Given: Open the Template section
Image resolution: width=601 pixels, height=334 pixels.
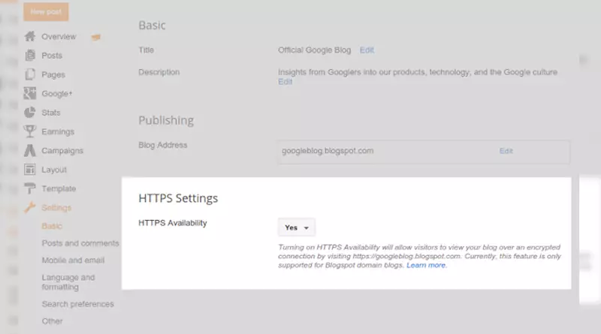Looking at the screenshot, I should (59, 188).
